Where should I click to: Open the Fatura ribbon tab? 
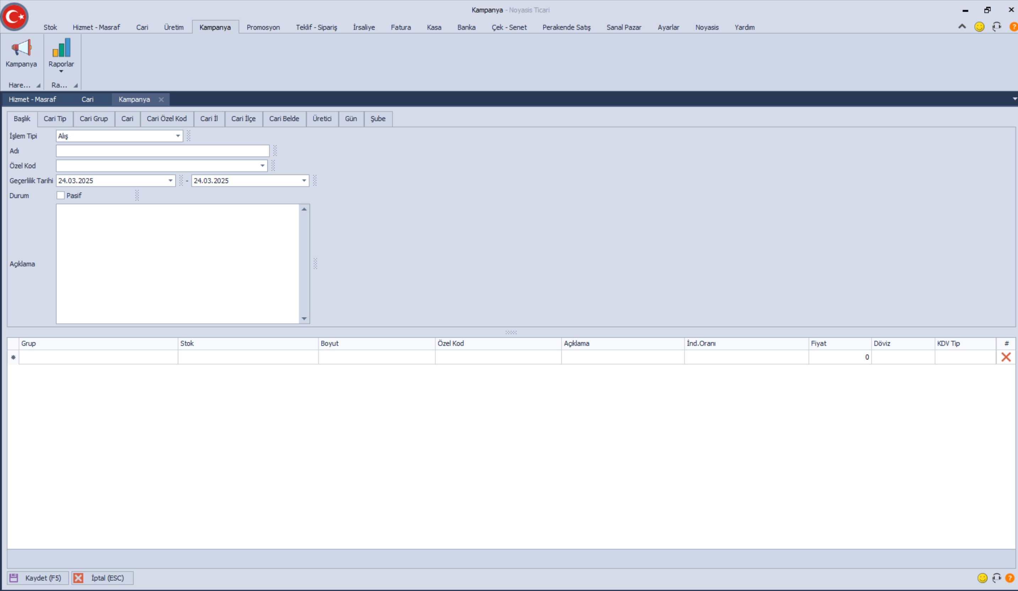(401, 27)
